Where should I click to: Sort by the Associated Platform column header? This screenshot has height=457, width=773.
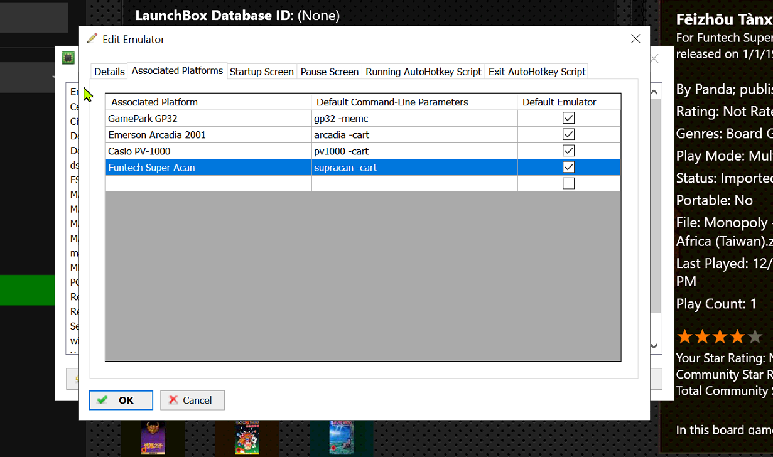click(x=208, y=102)
